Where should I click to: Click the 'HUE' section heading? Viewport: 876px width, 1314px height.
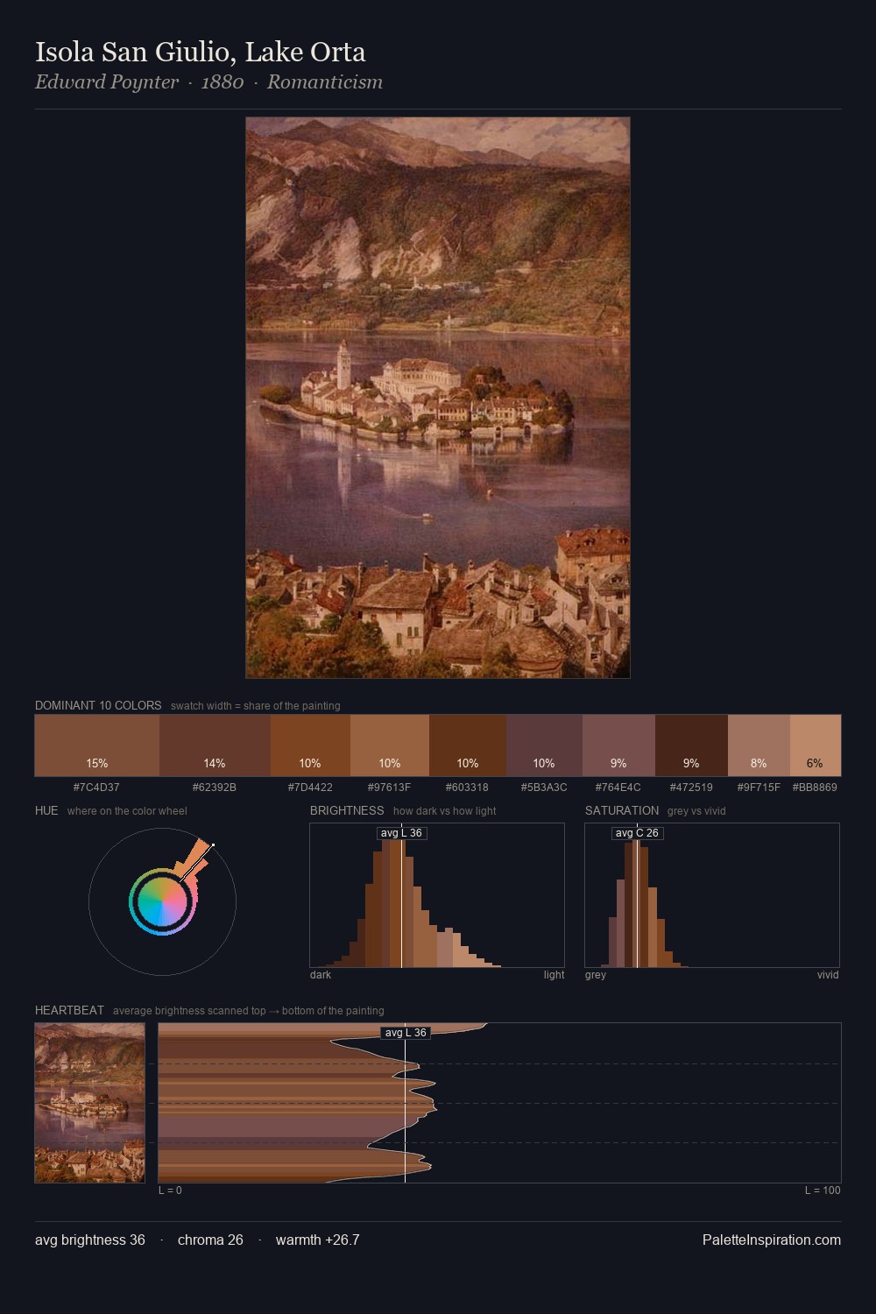point(46,811)
